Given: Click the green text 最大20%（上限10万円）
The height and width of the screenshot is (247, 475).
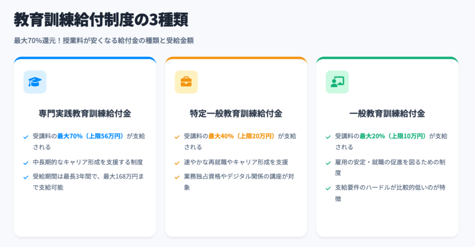Looking at the screenshot, I should [x=393, y=136].
